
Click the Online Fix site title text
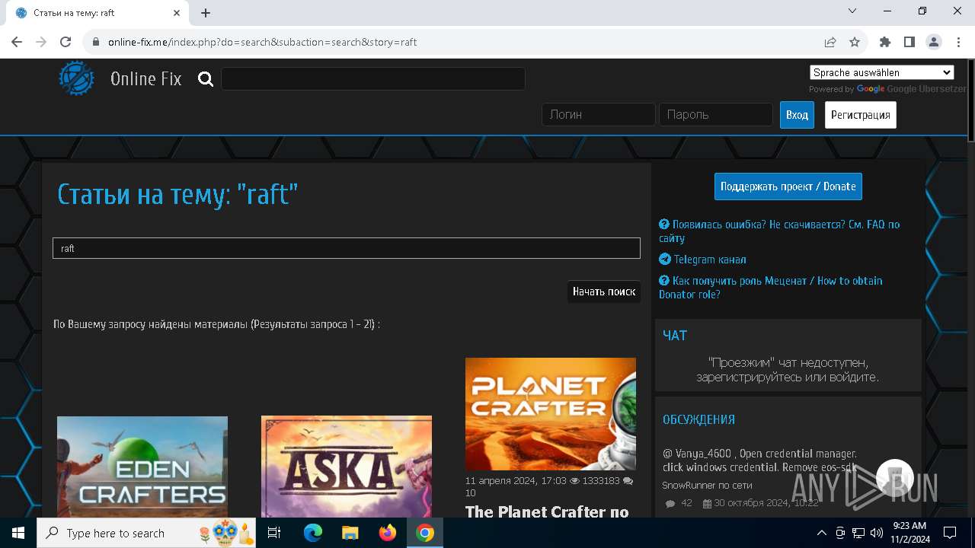click(x=145, y=78)
